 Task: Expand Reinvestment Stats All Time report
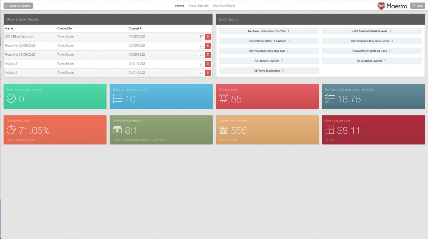371,51
